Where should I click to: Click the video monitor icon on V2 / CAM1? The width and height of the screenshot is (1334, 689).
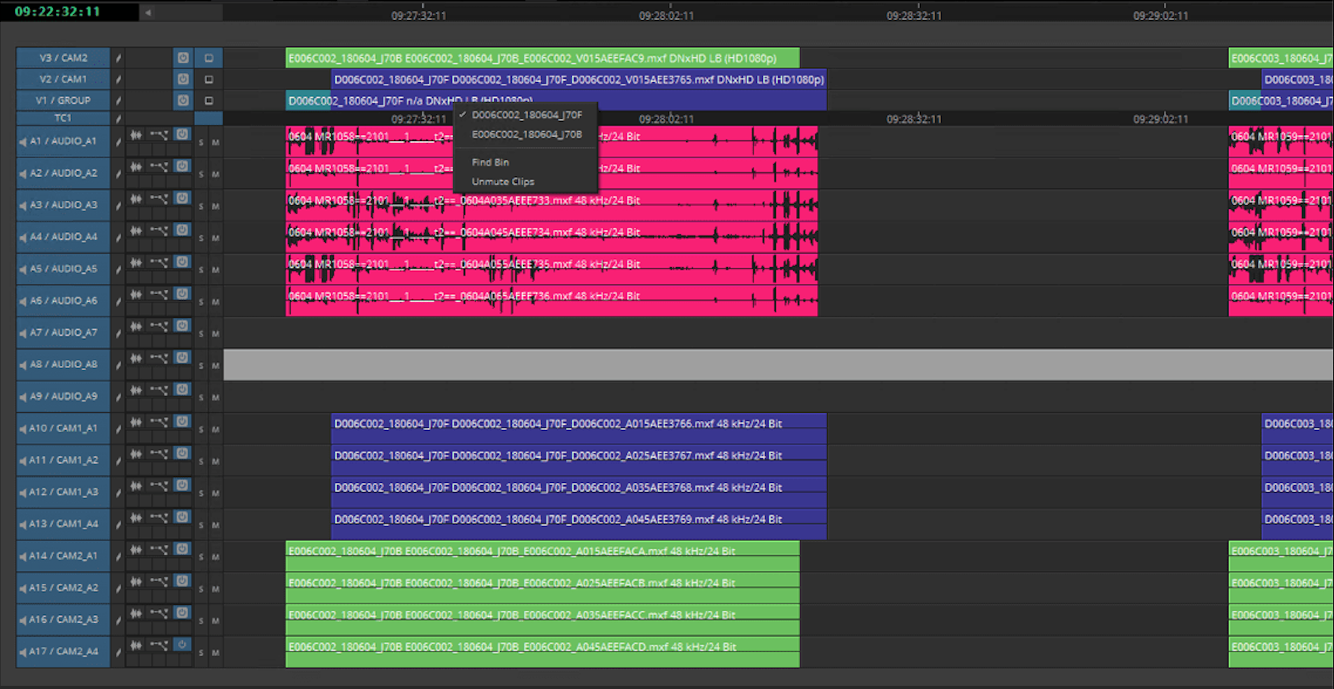click(x=209, y=79)
